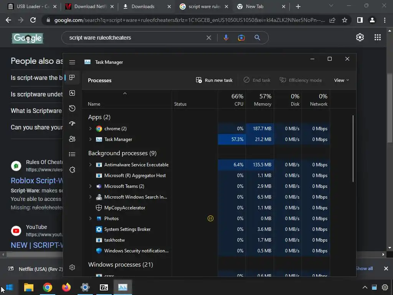Image resolution: width=393 pixels, height=295 pixels.
Task: Click the Chrome address bar URL
Action: (x=190, y=20)
